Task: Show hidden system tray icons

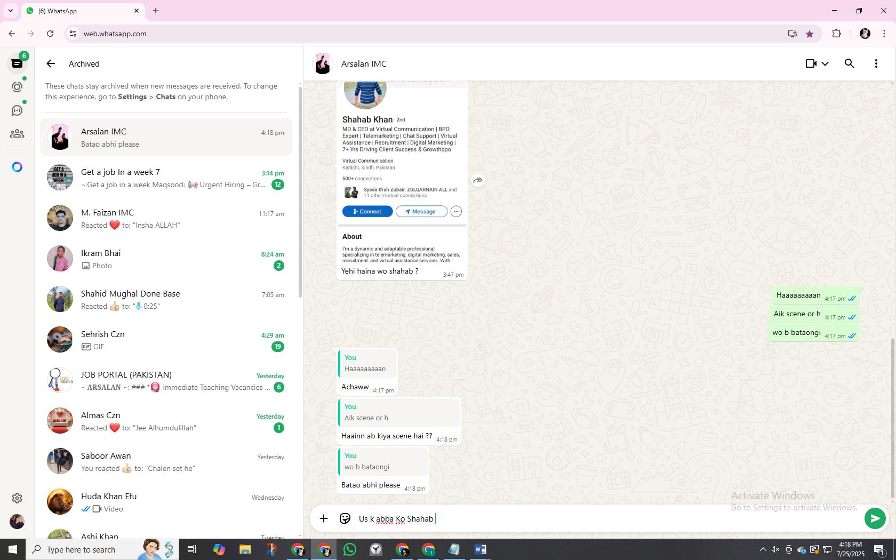Action: click(x=763, y=549)
